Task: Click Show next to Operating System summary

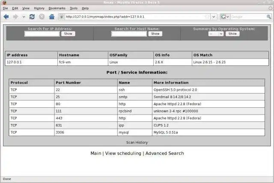Action: click(x=232, y=34)
